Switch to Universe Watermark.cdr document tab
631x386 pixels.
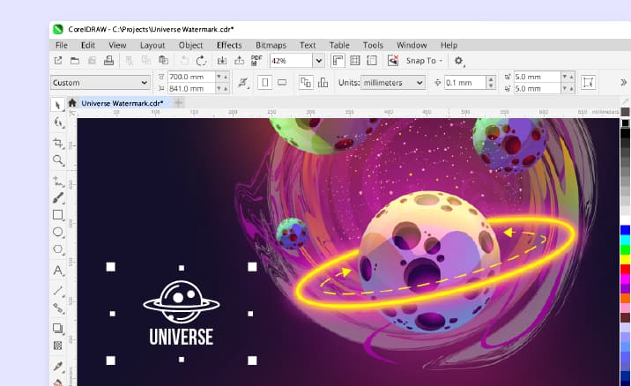pos(122,103)
